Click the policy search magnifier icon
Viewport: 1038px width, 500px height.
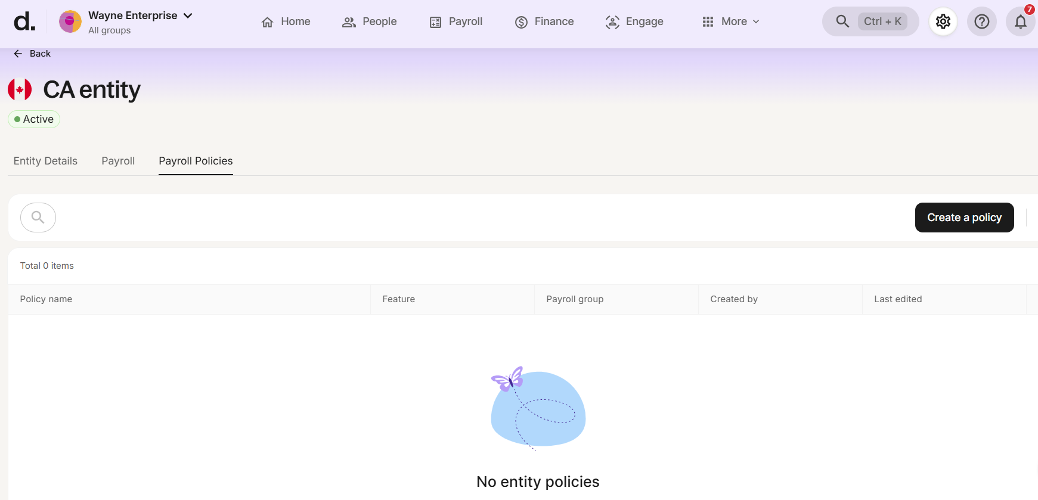[x=38, y=218]
